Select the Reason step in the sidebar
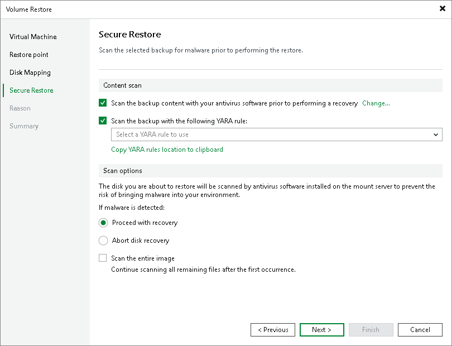This screenshot has width=452, height=346. 20,108
